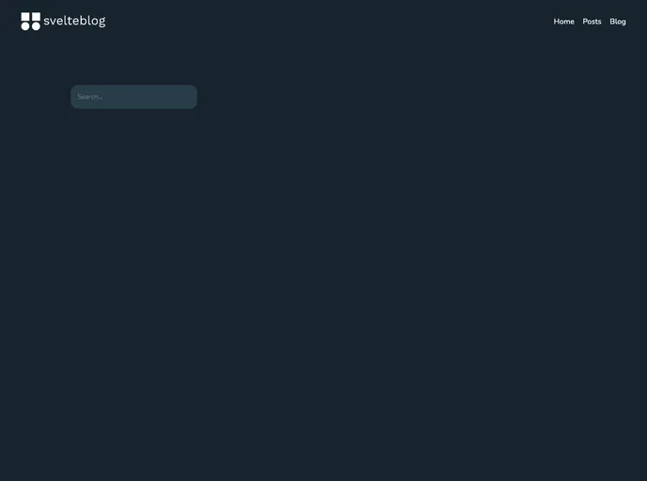
Task: Click the bottom-left circle of the logo
Action: tap(25, 26)
